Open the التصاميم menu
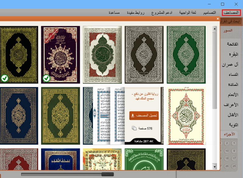Viewport: 243px width, 178px height. coord(210,12)
